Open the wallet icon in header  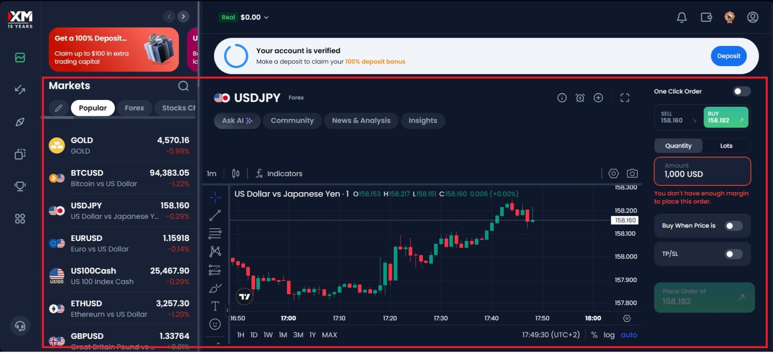[x=706, y=18]
